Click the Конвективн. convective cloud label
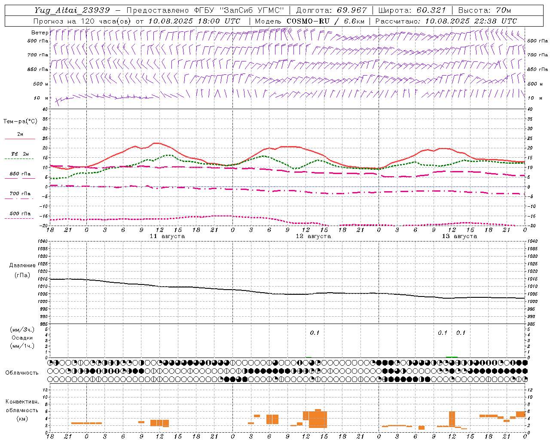This screenshot has height=440, width=550. click(22, 402)
